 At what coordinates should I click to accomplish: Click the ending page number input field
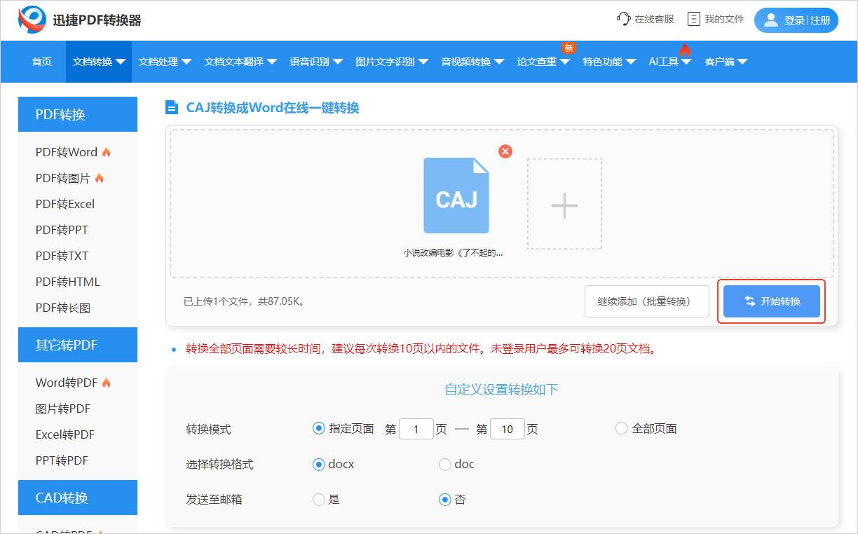point(507,428)
